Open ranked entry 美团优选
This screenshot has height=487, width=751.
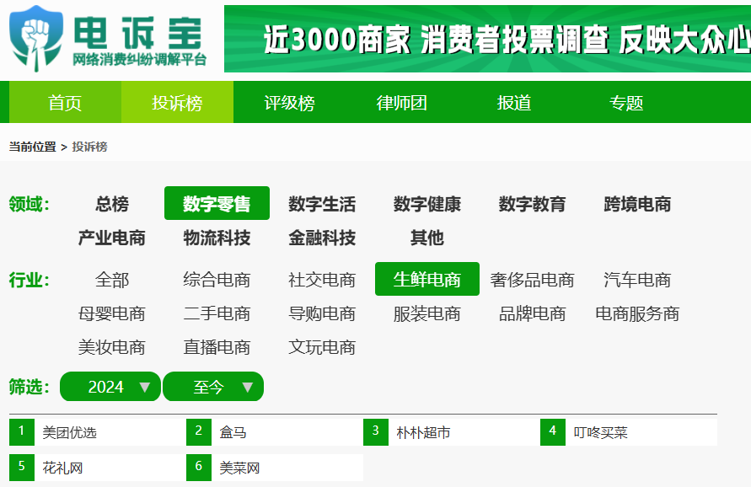click(x=97, y=432)
